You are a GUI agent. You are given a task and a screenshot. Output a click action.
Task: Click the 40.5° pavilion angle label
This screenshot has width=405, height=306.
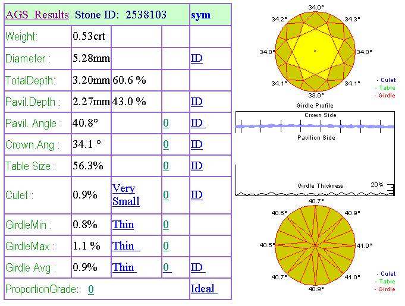pyautogui.click(x=268, y=245)
